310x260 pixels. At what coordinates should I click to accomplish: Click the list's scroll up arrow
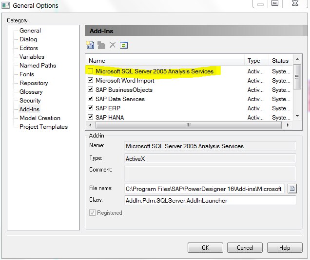(297, 59)
